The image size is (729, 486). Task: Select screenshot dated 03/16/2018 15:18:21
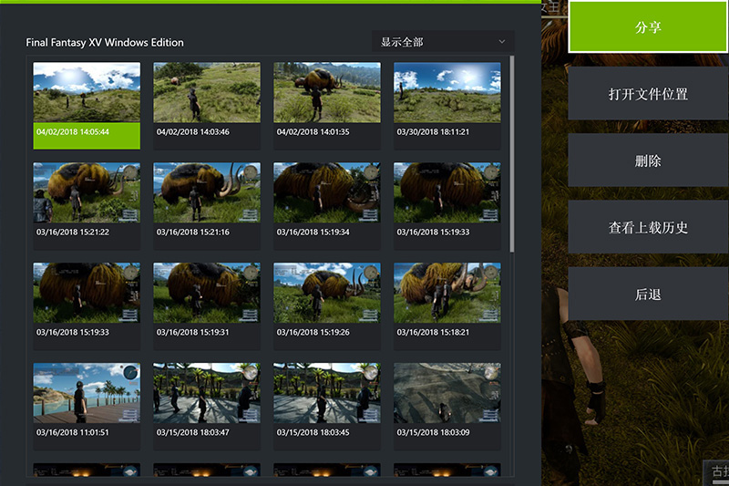pyautogui.click(x=447, y=306)
